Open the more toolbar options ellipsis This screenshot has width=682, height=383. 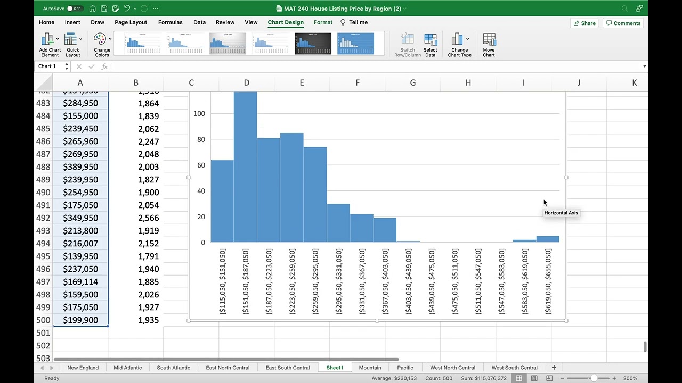point(156,9)
